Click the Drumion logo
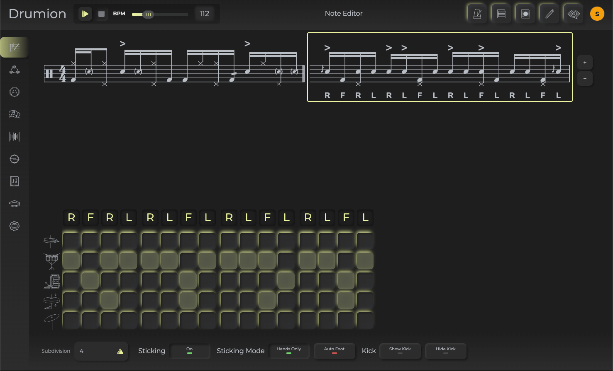 tap(37, 14)
